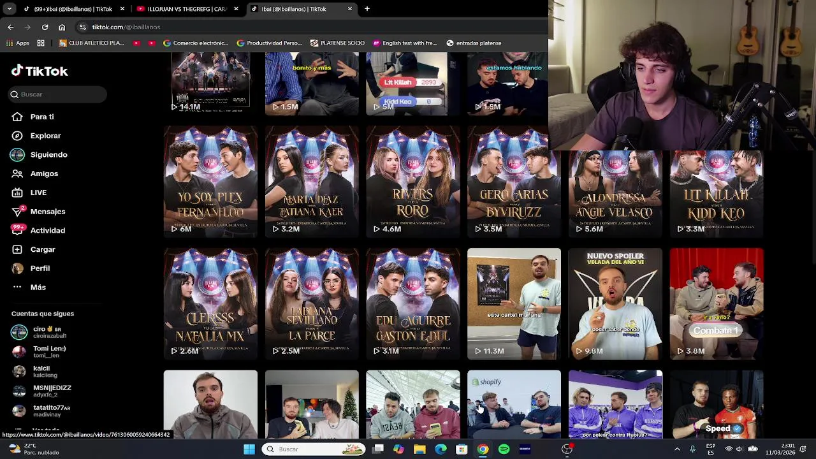The height and width of the screenshot is (459, 816).
Task: Open the LIVE section
Action: coord(38,193)
